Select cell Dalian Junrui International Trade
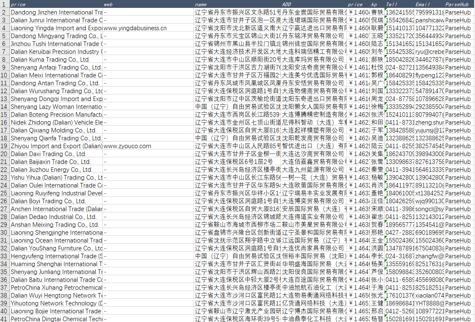 pos(56,20)
